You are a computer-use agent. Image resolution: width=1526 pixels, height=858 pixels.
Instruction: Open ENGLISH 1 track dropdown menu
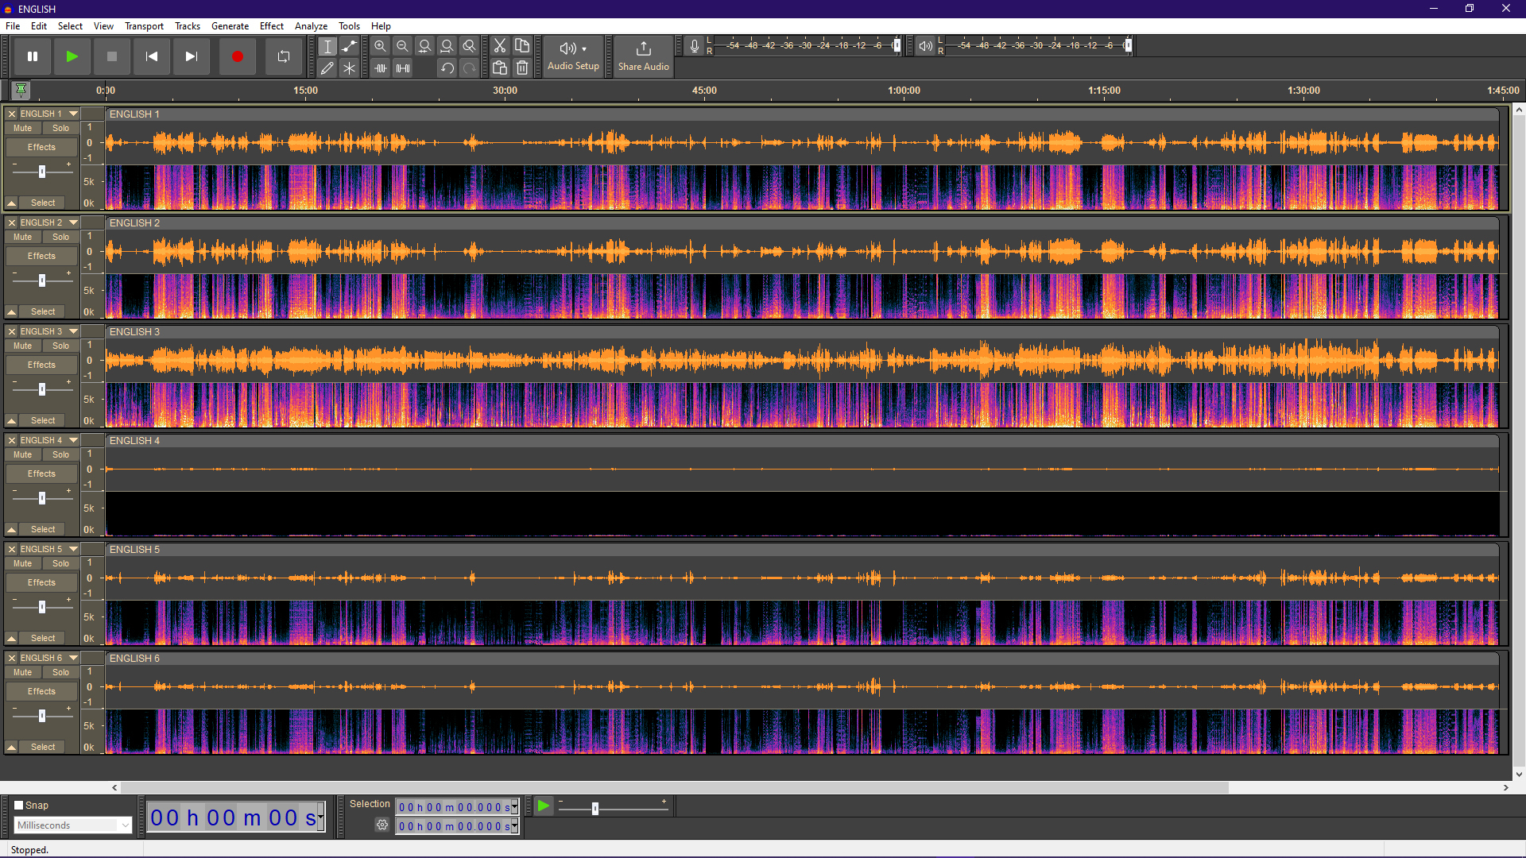(73, 114)
